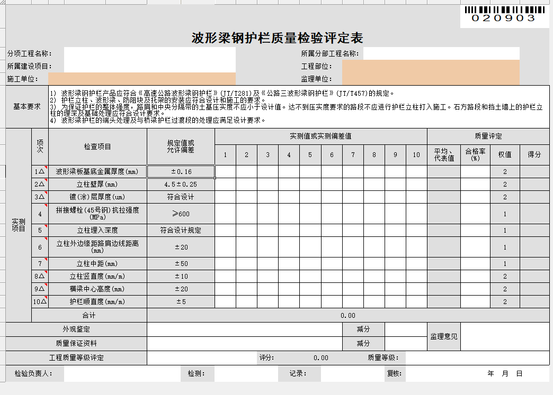Click the 波形梁钢护栏质量检验评定表 title cell
This screenshot has height=395, width=553.
point(277,38)
